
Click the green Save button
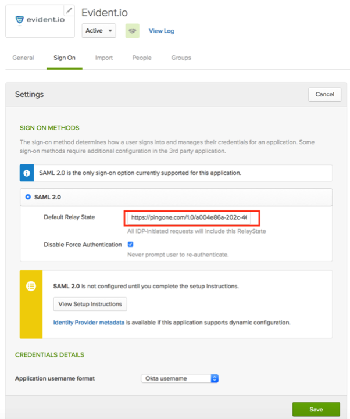coord(316,409)
